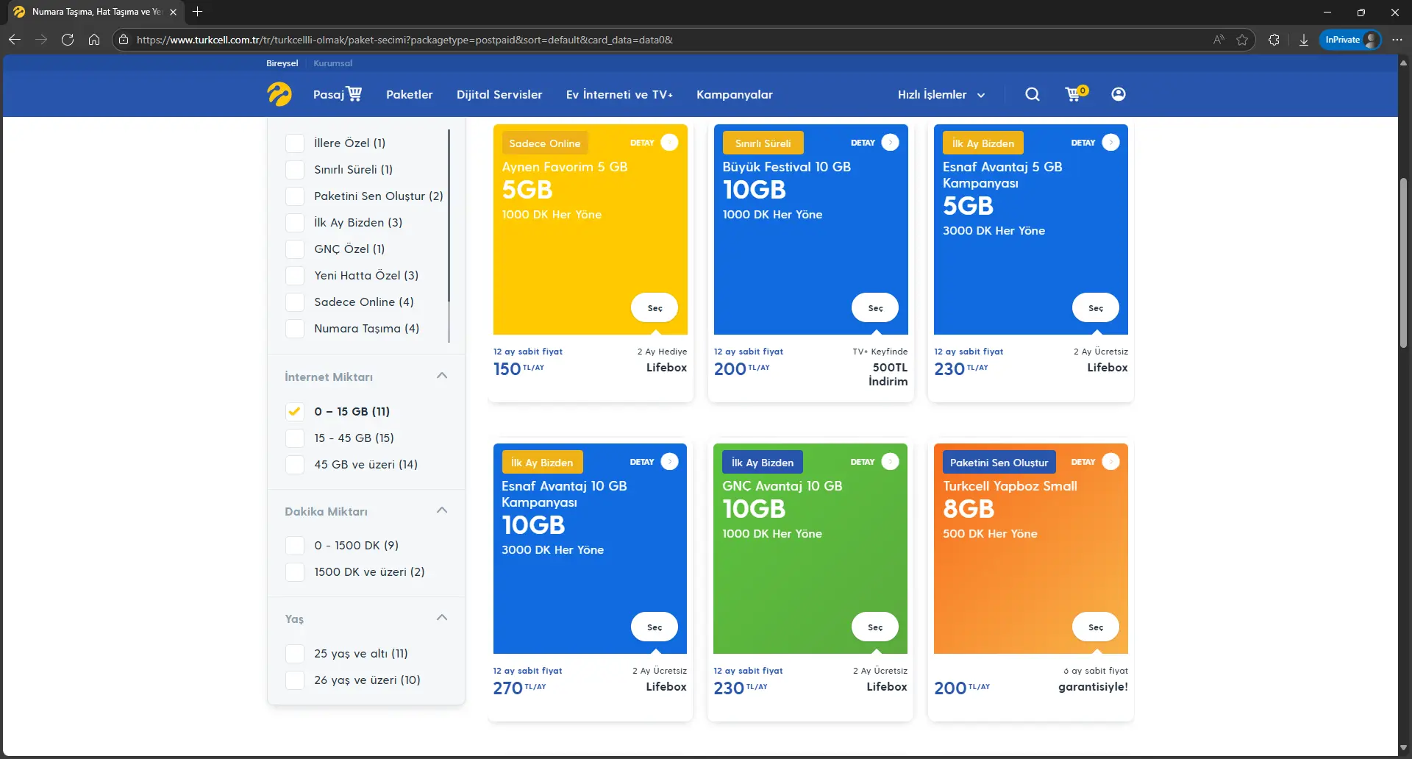Viewport: 1412px width, 759px height.
Task: Open details arrow for GNÇ Avantaj 10 GB
Action: coord(890,462)
